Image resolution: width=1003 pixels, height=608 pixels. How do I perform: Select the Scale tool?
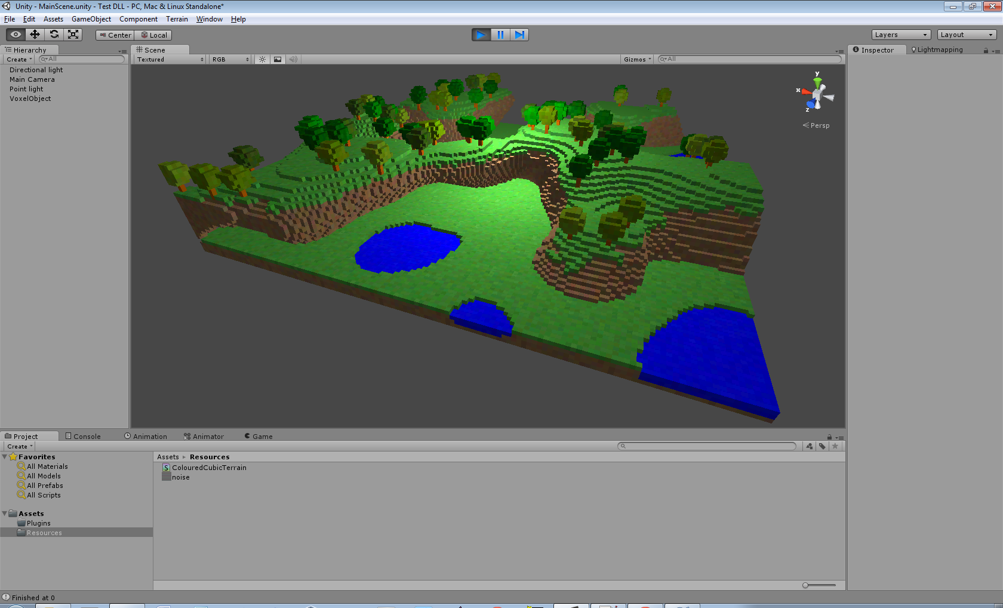[x=73, y=35]
